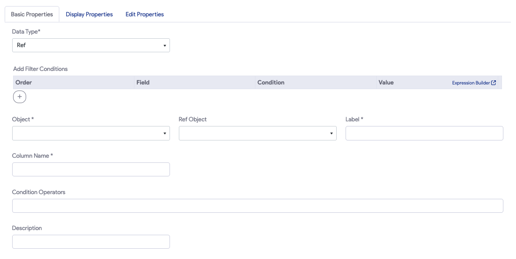Image resolution: width=516 pixels, height=259 pixels.
Task: Click the Add Filter Conditions heading
Action: (x=40, y=69)
